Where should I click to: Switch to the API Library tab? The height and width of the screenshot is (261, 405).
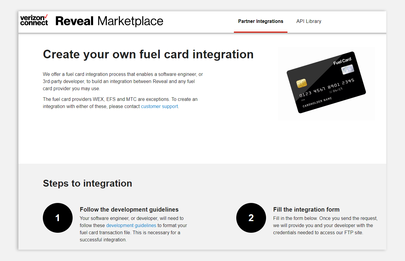pos(309,21)
